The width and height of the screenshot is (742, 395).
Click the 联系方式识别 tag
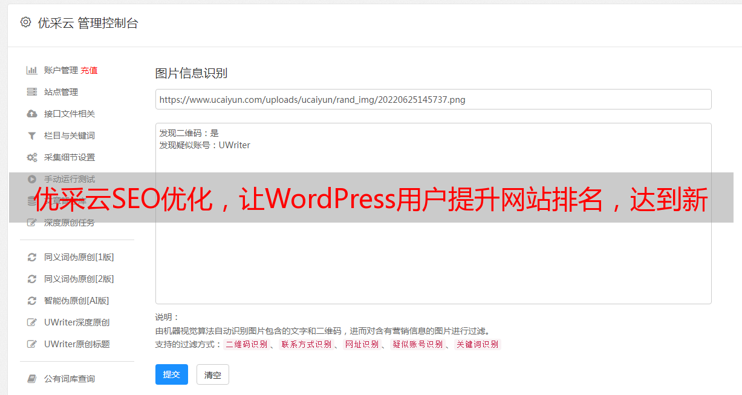pyautogui.click(x=306, y=344)
